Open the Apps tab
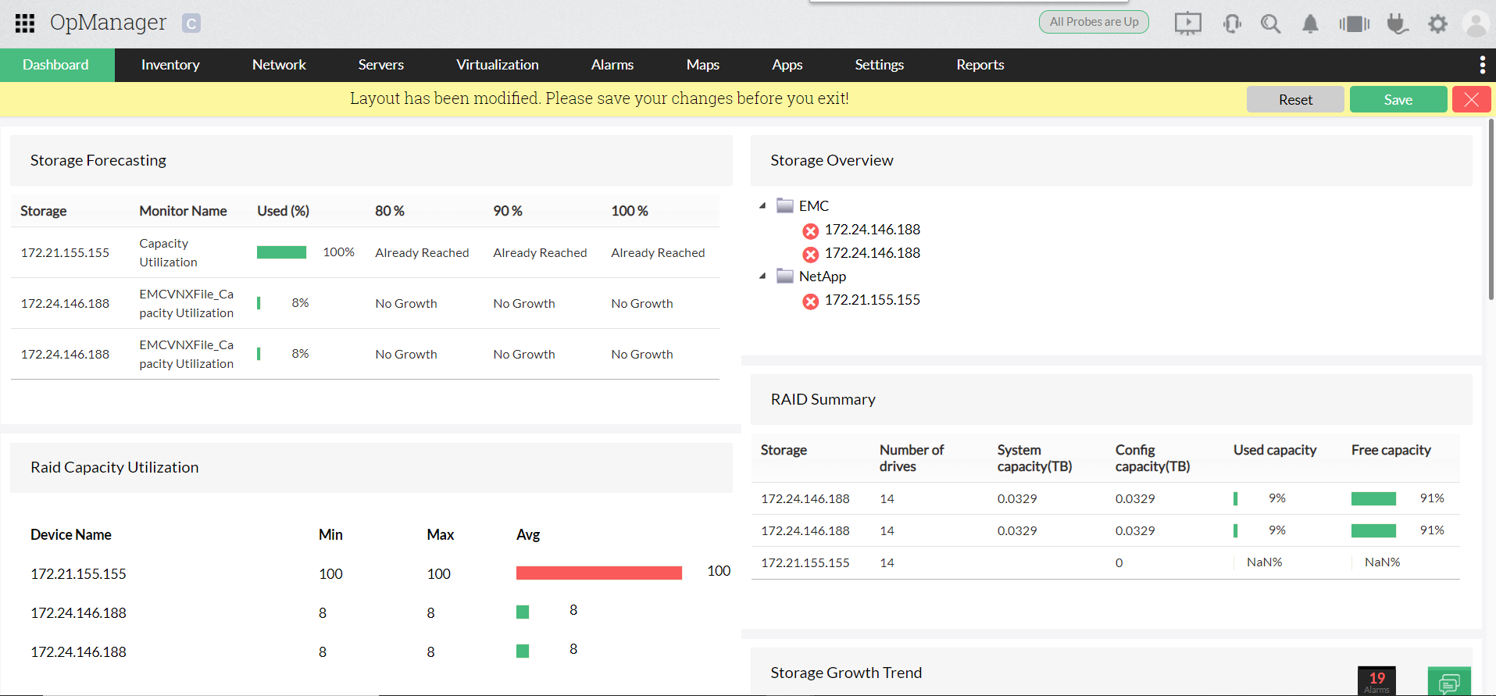This screenshot has height=696, width=1496. [787, 65]
